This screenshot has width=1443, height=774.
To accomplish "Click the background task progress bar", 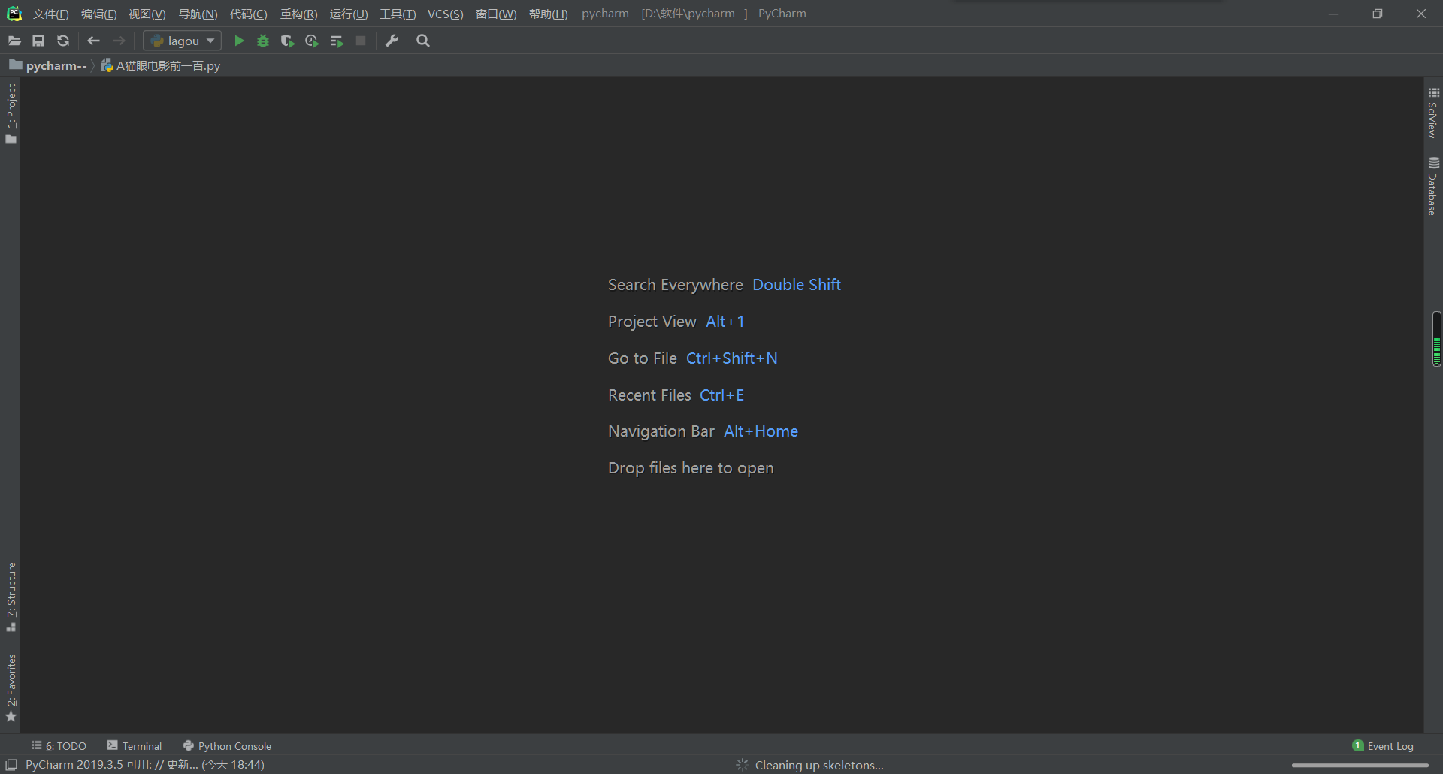I will (1360, 765).
